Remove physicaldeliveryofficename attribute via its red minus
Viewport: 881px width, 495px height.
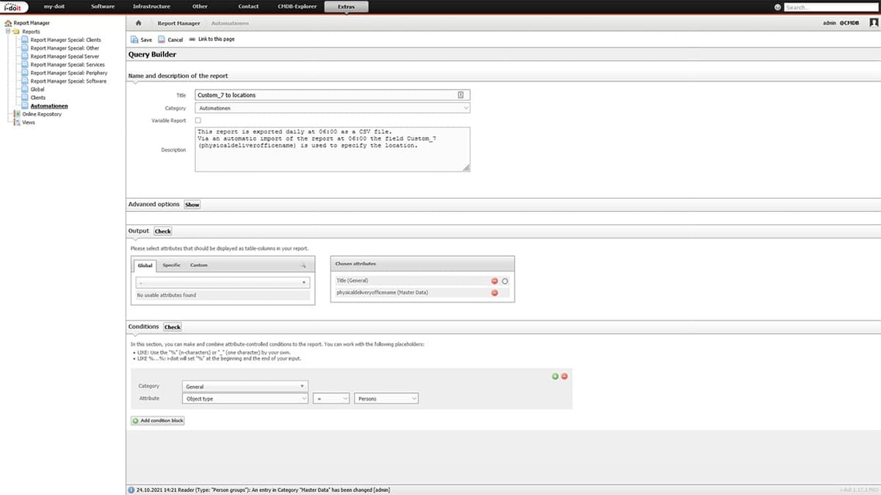(x=495, y=292)
